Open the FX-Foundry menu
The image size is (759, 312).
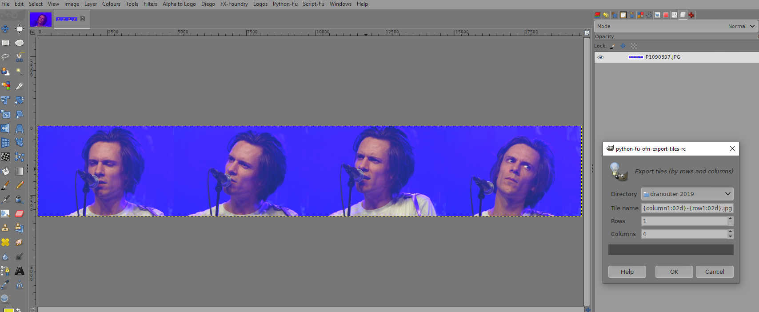[x=234, y=4]
